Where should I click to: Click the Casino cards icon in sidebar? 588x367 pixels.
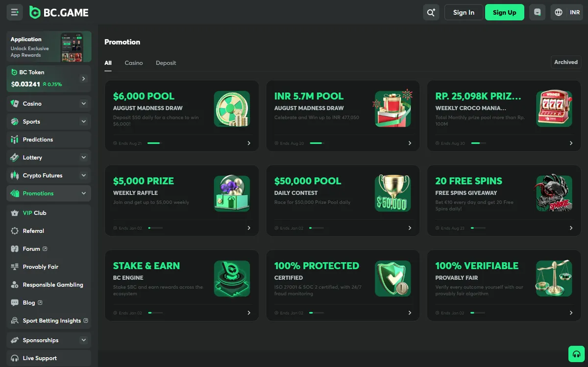pos(14,104)
